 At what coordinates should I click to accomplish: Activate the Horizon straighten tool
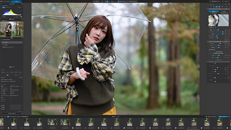124,1
